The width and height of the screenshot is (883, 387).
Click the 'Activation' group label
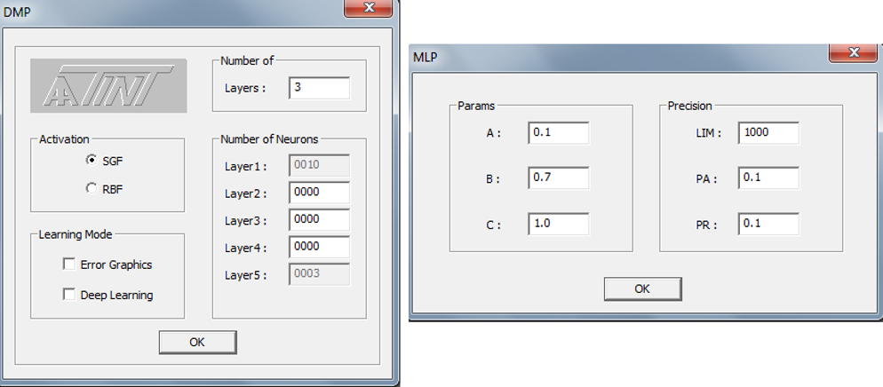(64, 139)
